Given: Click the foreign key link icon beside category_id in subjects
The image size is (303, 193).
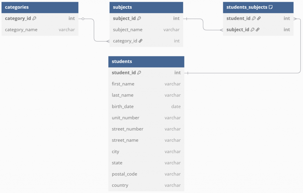Looking at the screenshot, I should pos(141,41).
